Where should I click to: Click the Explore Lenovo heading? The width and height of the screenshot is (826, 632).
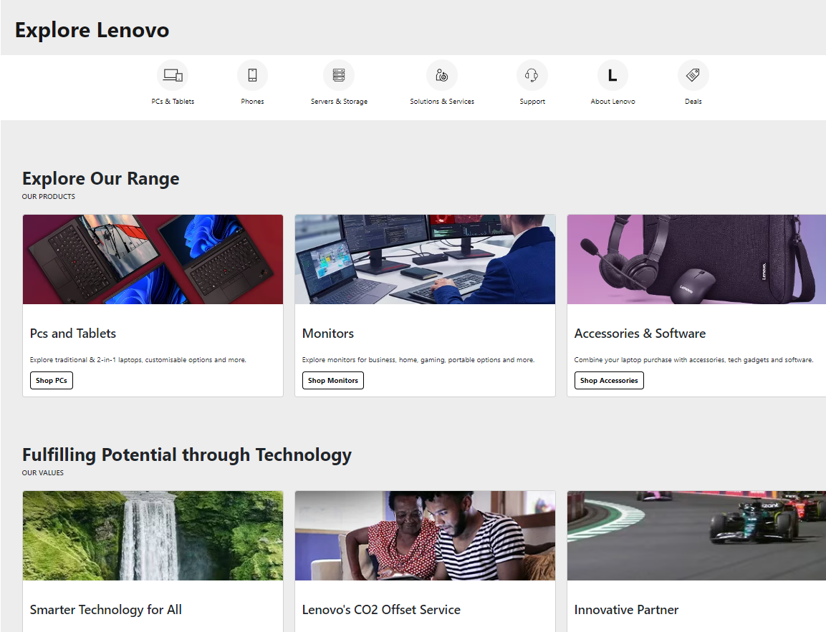point(92,30)
